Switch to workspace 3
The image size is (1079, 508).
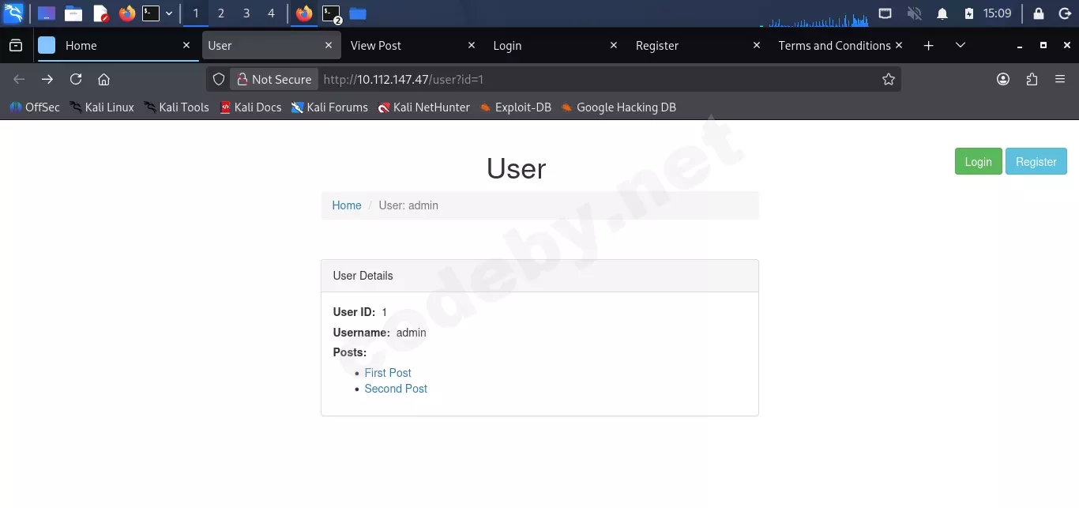pos(246,13)
